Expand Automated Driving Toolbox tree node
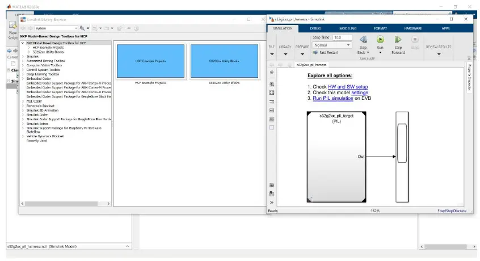The image size is (480, 261). click(x=23, y=61)
